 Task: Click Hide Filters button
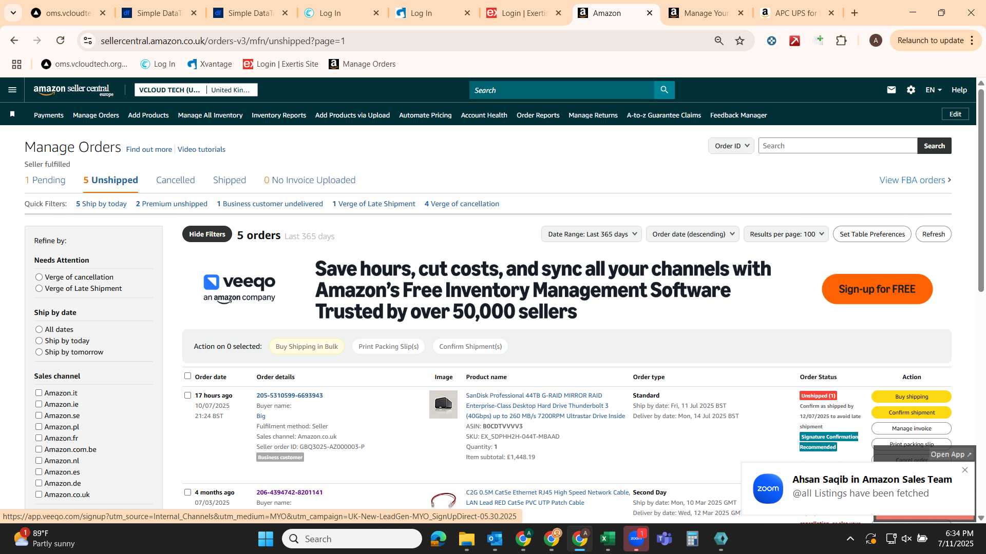[207, 234]
